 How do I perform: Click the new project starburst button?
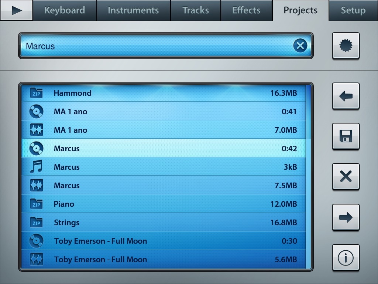click(x=346, y=45)
